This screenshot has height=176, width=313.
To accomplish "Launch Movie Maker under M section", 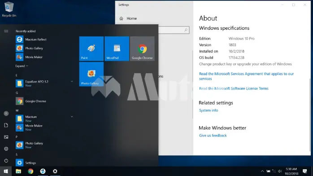I will point(29,128).
